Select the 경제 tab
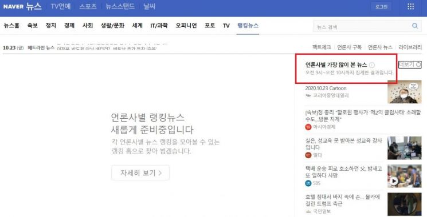The height and width of the screenshot is (217, 427). click(x=69, y=26)
